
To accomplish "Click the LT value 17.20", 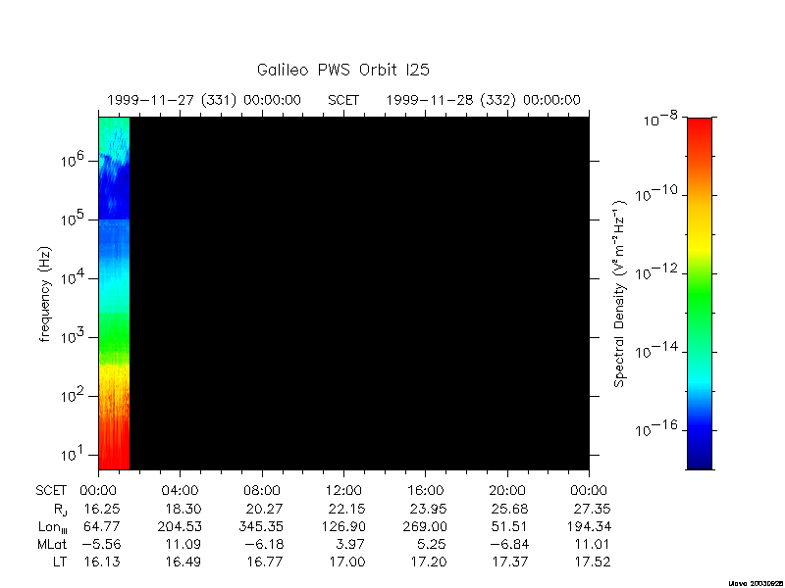I will tap(429, 562).
